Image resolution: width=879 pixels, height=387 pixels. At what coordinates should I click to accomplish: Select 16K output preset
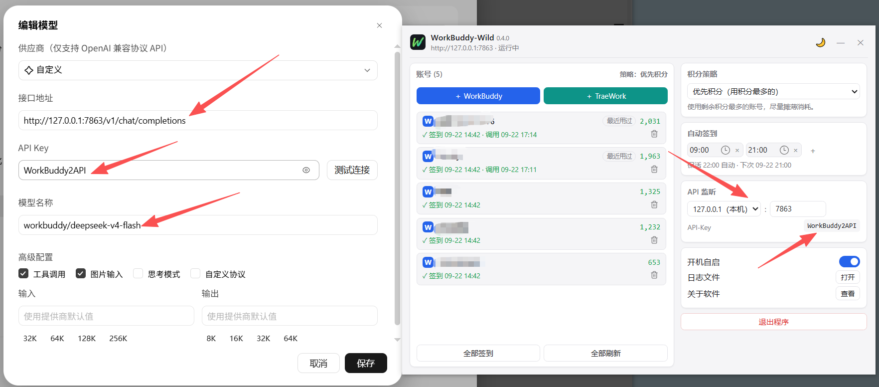[236, 338]
